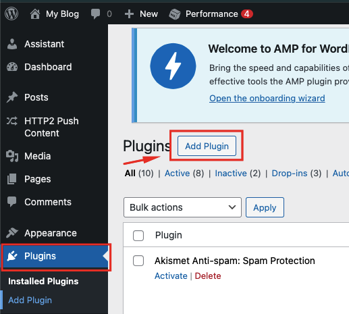Click the HTTP2 Push Content shuffle icon

pos(12,121)
